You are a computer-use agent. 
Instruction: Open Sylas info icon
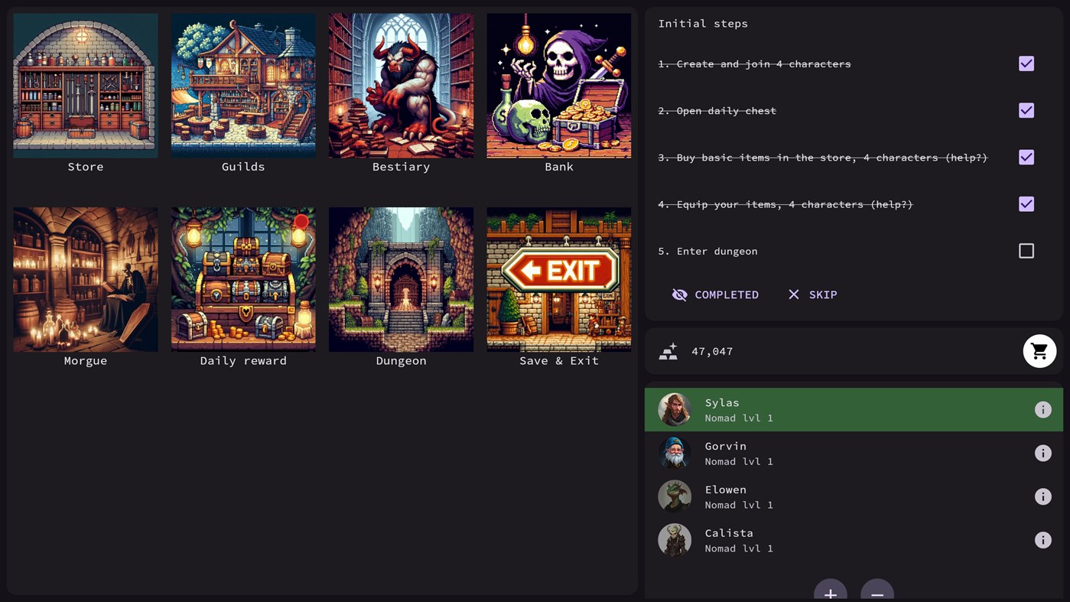coord(1042,409)
